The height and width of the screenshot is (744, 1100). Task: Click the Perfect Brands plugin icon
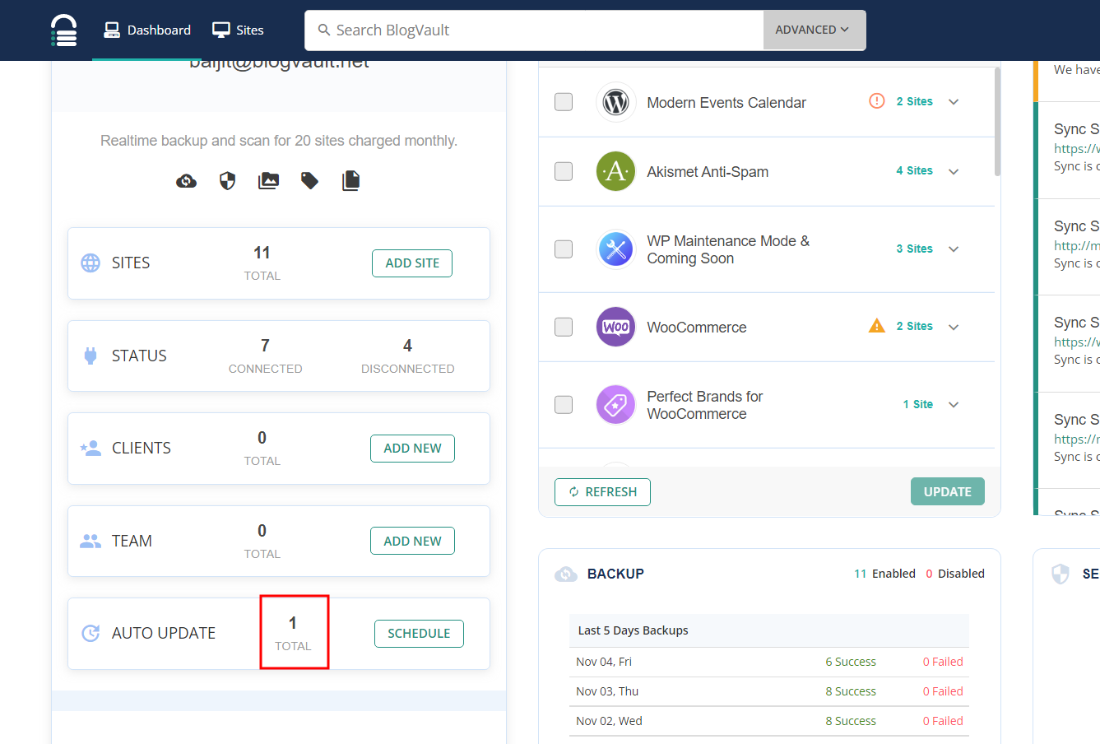tap(616, 405)
